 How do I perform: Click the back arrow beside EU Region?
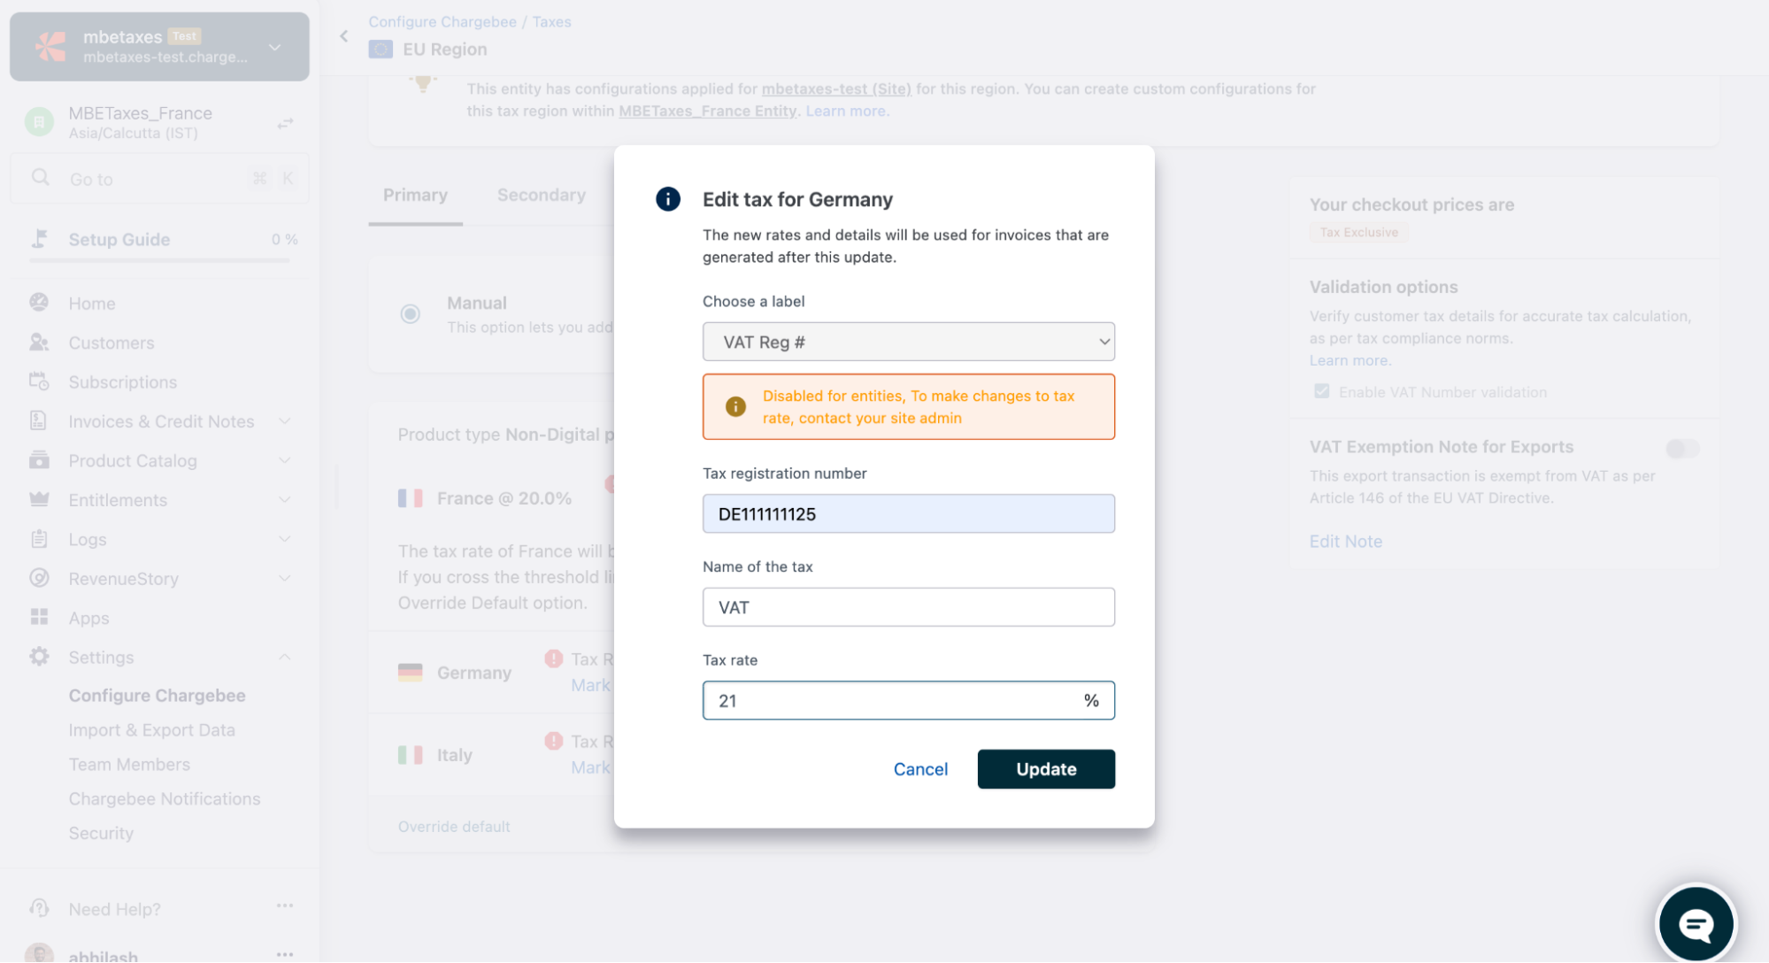pos(344,36)
